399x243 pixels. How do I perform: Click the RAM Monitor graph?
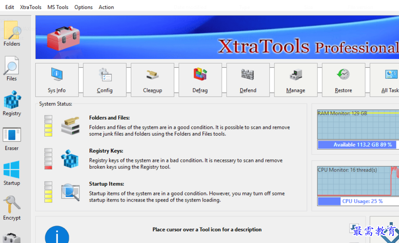click(x=358, y=125)
